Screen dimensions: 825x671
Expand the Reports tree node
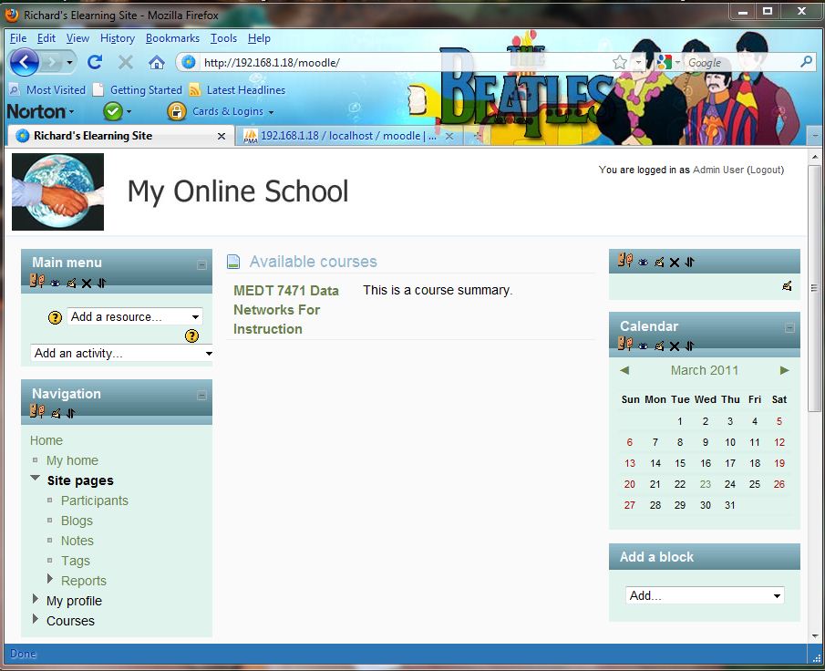[50, 578]
